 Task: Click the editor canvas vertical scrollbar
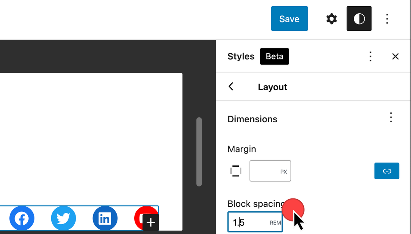(199, 152)
